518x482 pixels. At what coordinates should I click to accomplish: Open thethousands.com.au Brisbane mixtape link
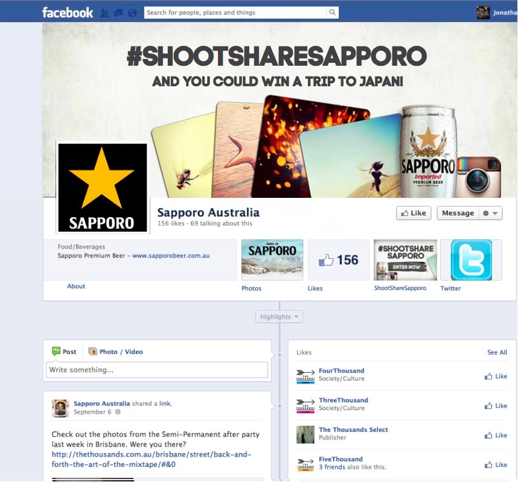(x=152, y=459)
